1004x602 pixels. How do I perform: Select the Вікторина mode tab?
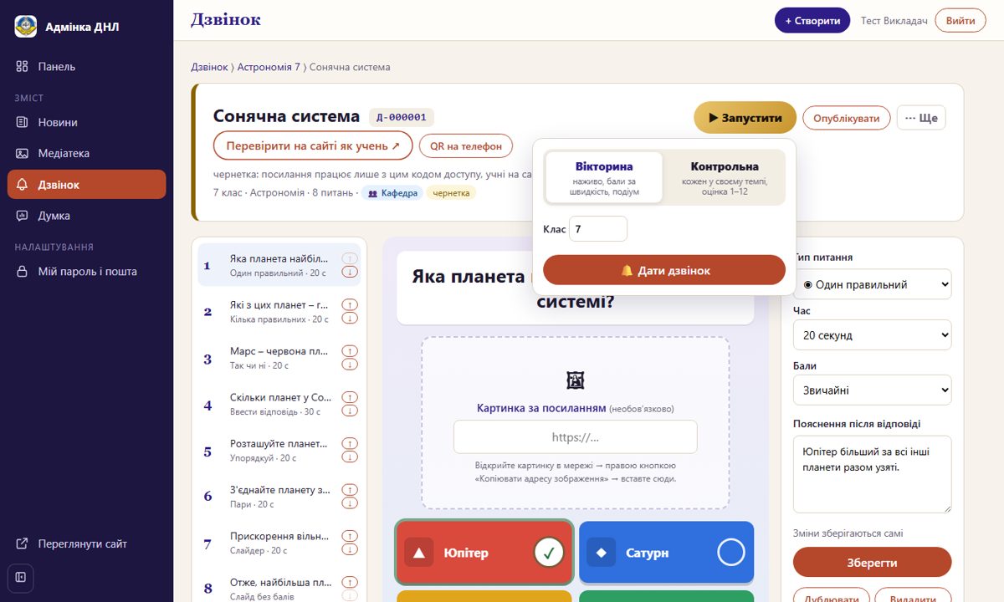click(604, 177)
